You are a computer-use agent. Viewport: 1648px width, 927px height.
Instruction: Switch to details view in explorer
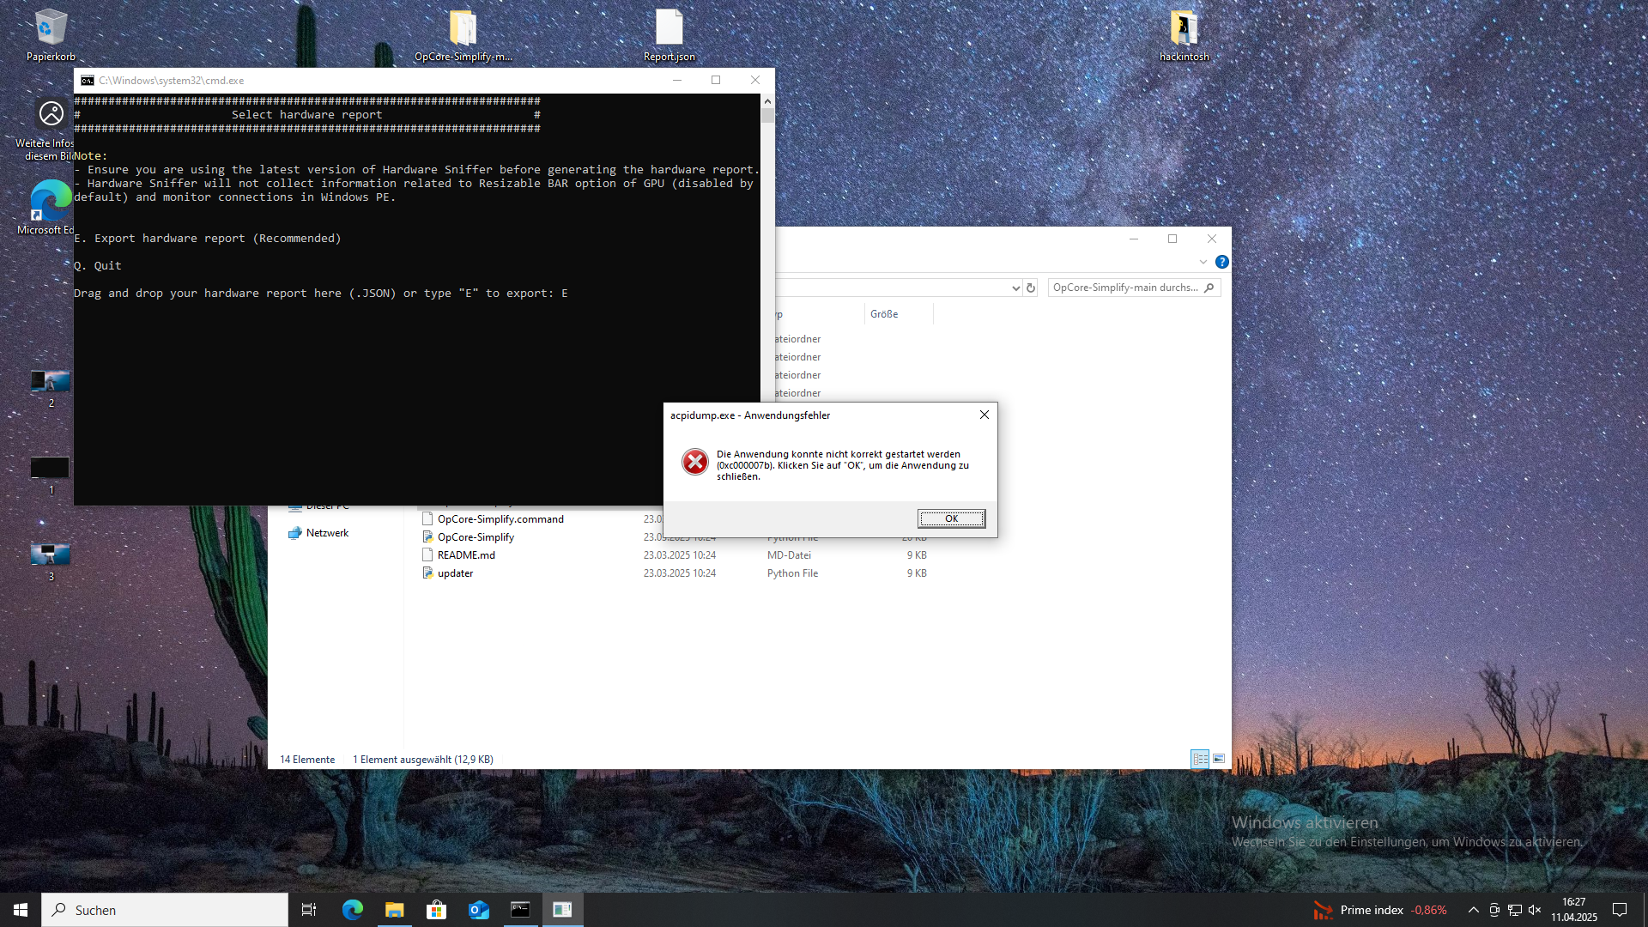(x=1199, y=759)
